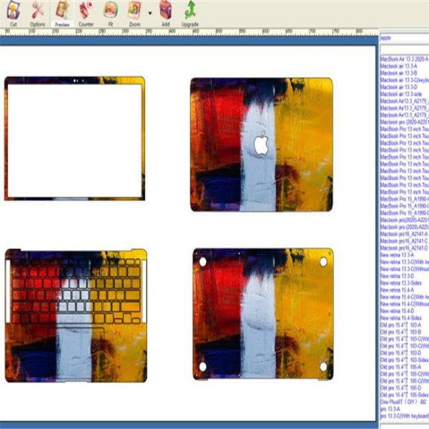
Task: Click the Add toolbar icon
Action: pos(166,10)
